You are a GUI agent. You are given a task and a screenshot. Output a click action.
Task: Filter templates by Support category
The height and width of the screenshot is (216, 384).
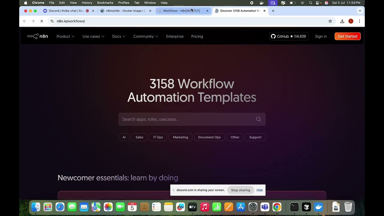click(x=255, y=137)
